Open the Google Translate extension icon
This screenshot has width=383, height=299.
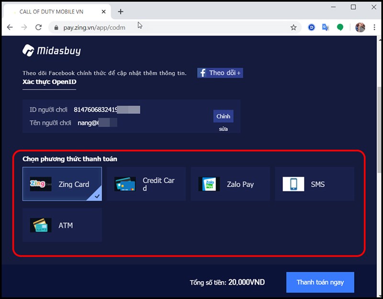tap(326, 27)
